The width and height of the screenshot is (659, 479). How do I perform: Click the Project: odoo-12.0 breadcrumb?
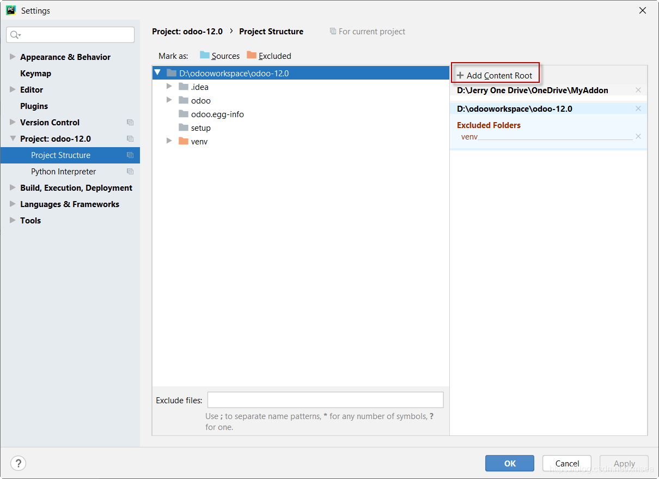pyautogui.click(x=187, y=32)
